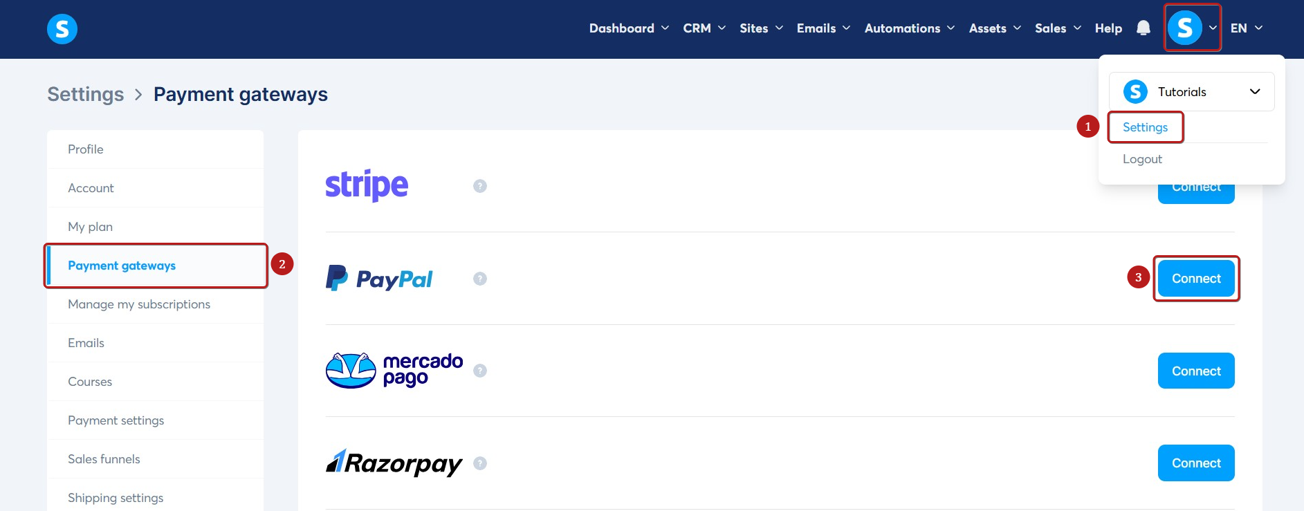
Task: Open the Profile settings section
Action: (x=156, y=149)
